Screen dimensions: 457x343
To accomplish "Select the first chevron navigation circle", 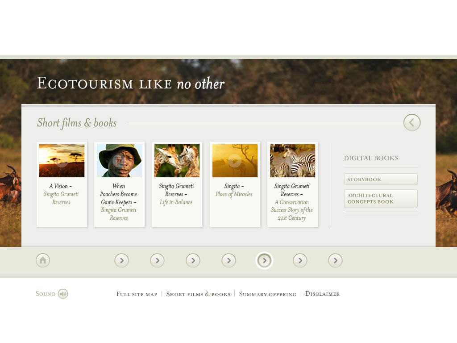I will (x=121, y=260).
